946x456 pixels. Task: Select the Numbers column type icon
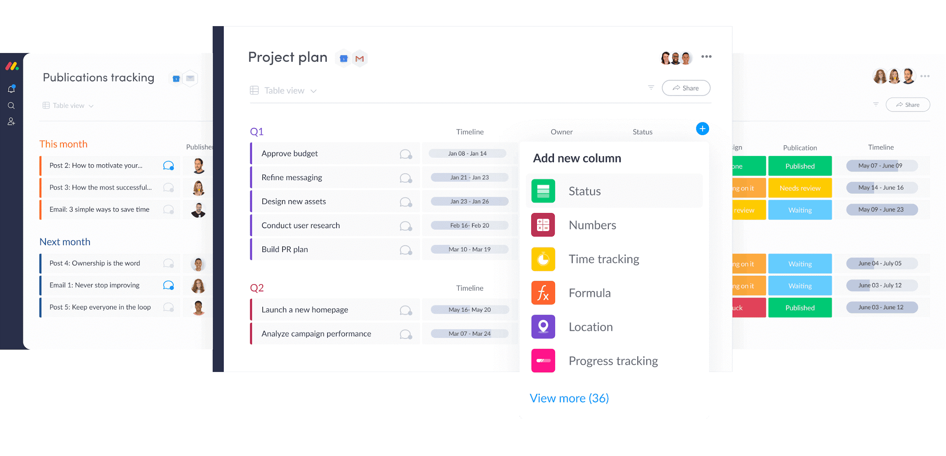click(544, 225)
